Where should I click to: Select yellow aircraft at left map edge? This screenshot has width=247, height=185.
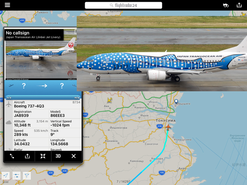(89, 121)
